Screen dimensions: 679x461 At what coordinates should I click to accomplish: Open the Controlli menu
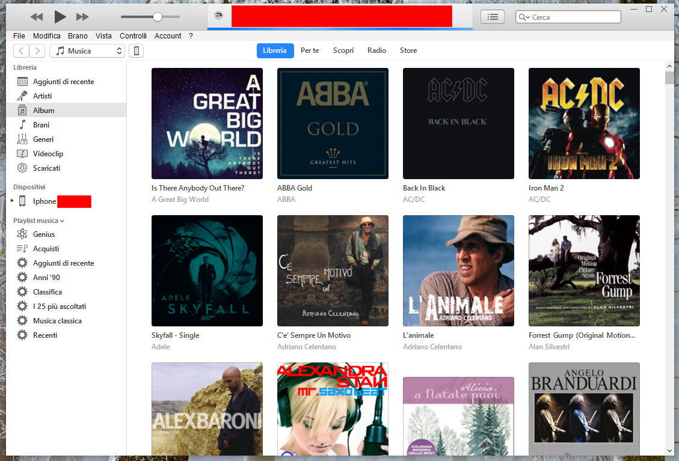[x=134, y=36]
